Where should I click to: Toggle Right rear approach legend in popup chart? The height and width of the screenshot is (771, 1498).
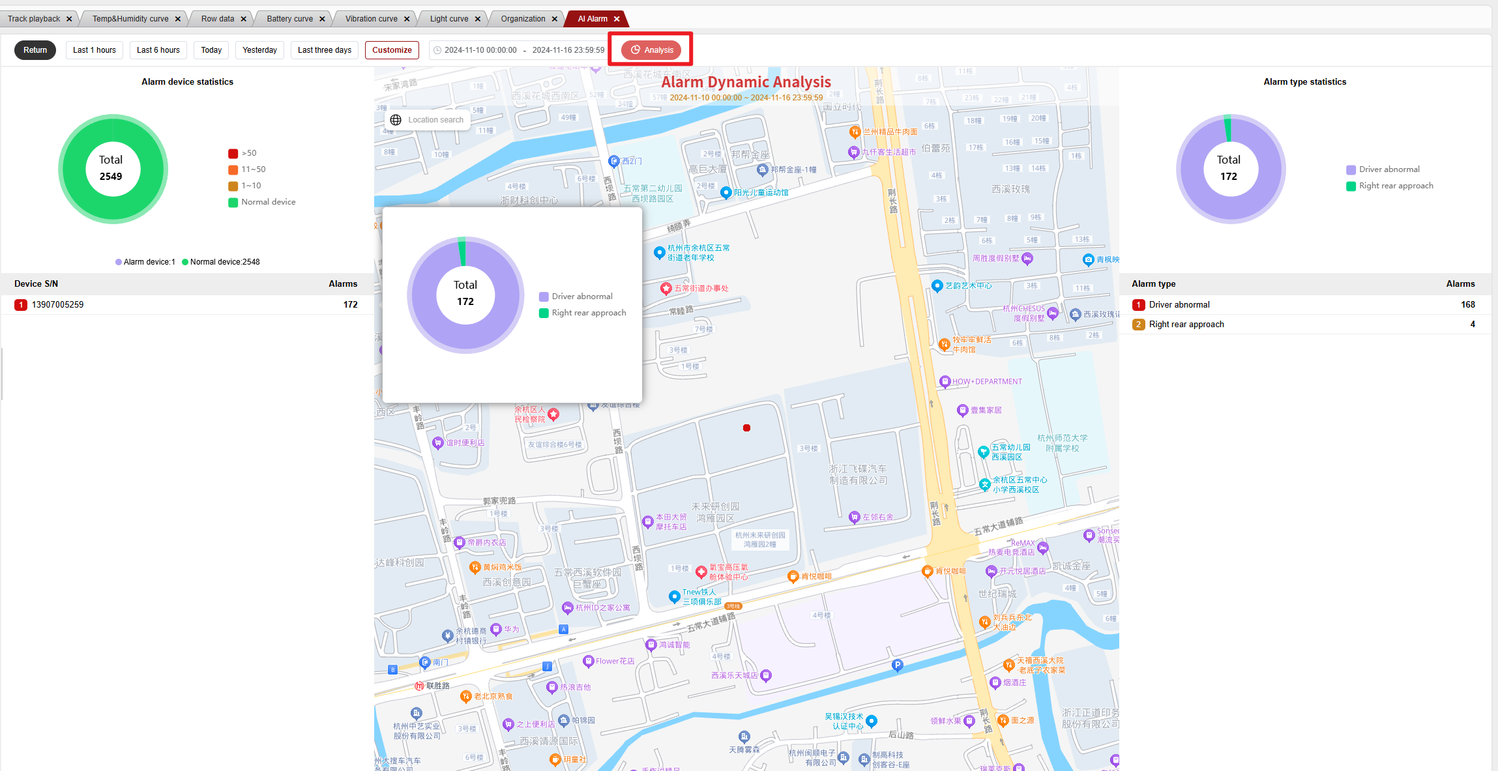click(583, 313)
